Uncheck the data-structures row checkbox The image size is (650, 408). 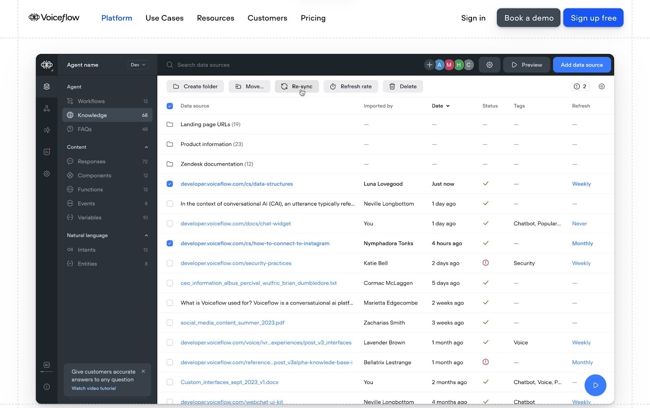pyautogui.click(x=170, y=184)
